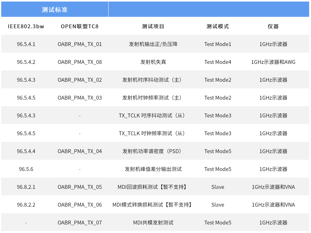The width and height of the screenshot is (311, 233).
Task: Click the 测试模式 column header
Action: (218, 26)
